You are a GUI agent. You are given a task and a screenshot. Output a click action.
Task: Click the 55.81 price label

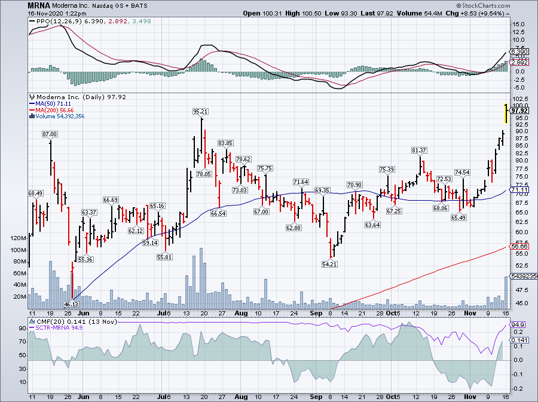pyautogui.click(x=165, y=257)
